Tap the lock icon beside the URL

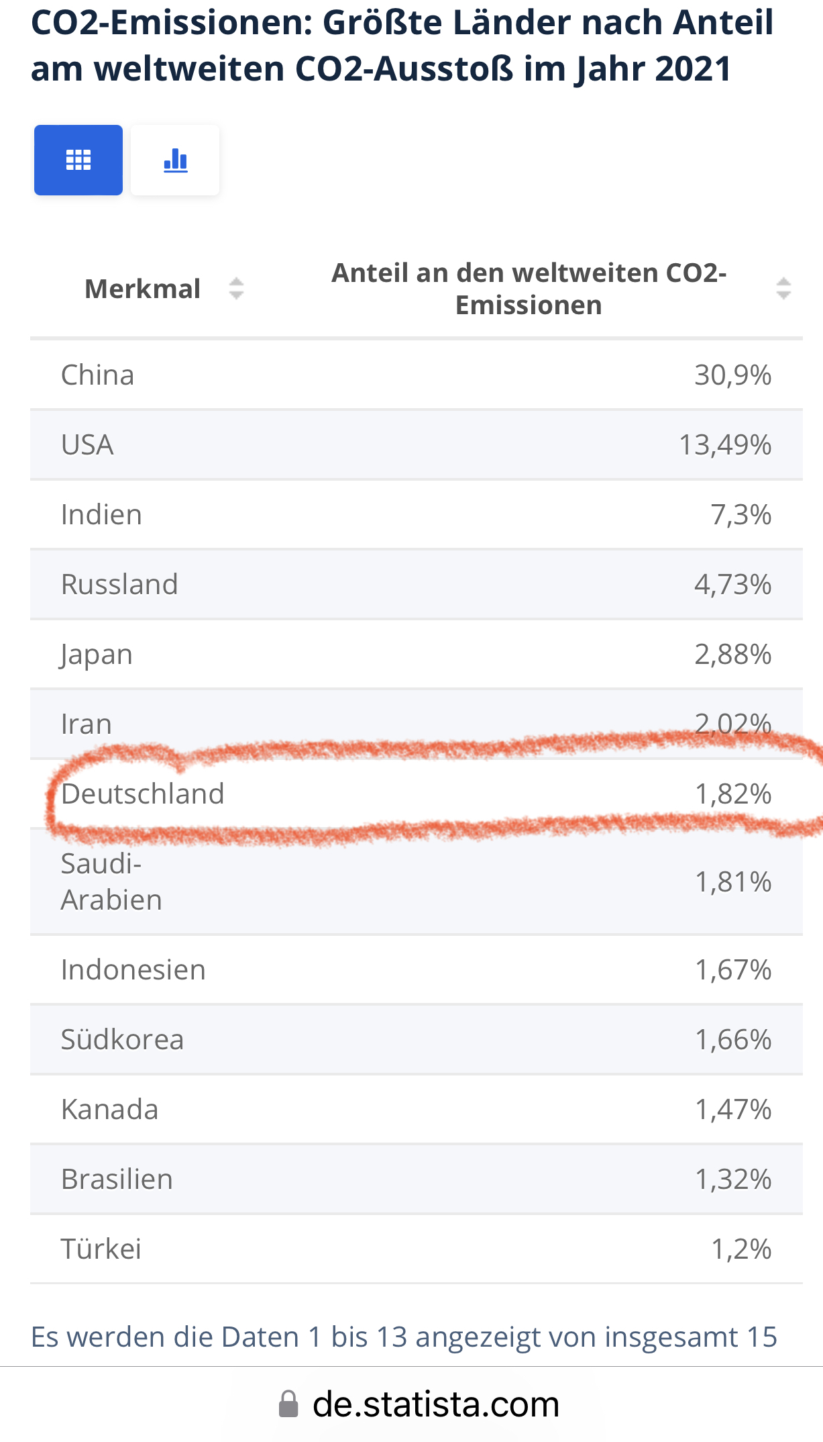pyautogui.click(x=288, y=1404)
